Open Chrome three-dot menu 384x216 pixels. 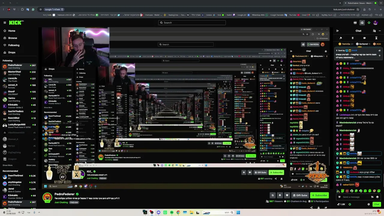(x=4, y=9)
